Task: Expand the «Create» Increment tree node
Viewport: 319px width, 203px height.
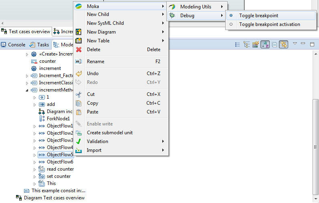Action: tap(27, 54)
